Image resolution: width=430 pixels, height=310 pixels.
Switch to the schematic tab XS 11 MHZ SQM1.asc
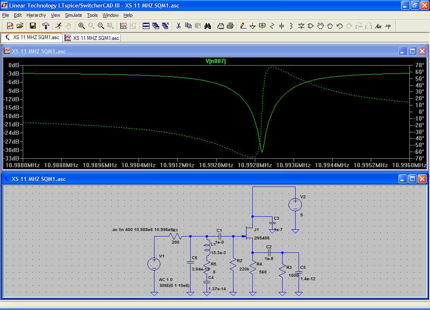pos(32,37)
